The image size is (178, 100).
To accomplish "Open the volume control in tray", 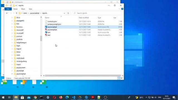I will point(155,97).
